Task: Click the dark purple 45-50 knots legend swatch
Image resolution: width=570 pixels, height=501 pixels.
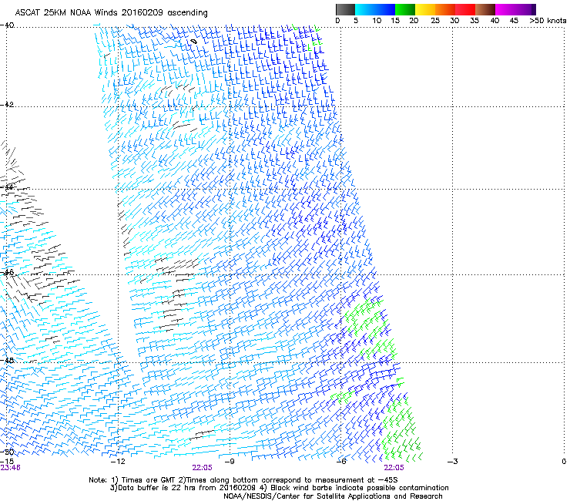Action: click(525, 9)
